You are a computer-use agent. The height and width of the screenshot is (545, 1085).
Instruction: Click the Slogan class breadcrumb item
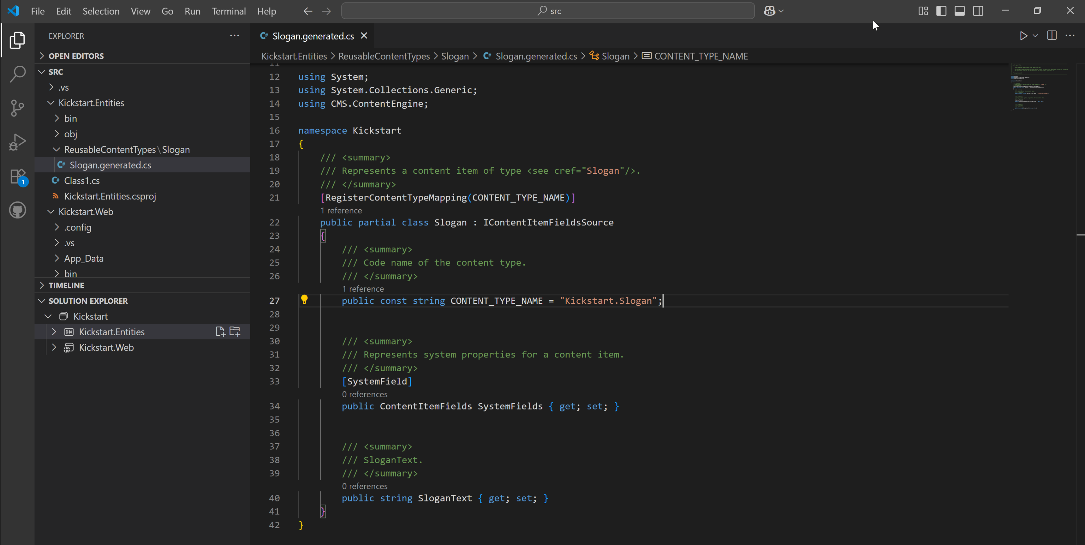click(610, 56)
